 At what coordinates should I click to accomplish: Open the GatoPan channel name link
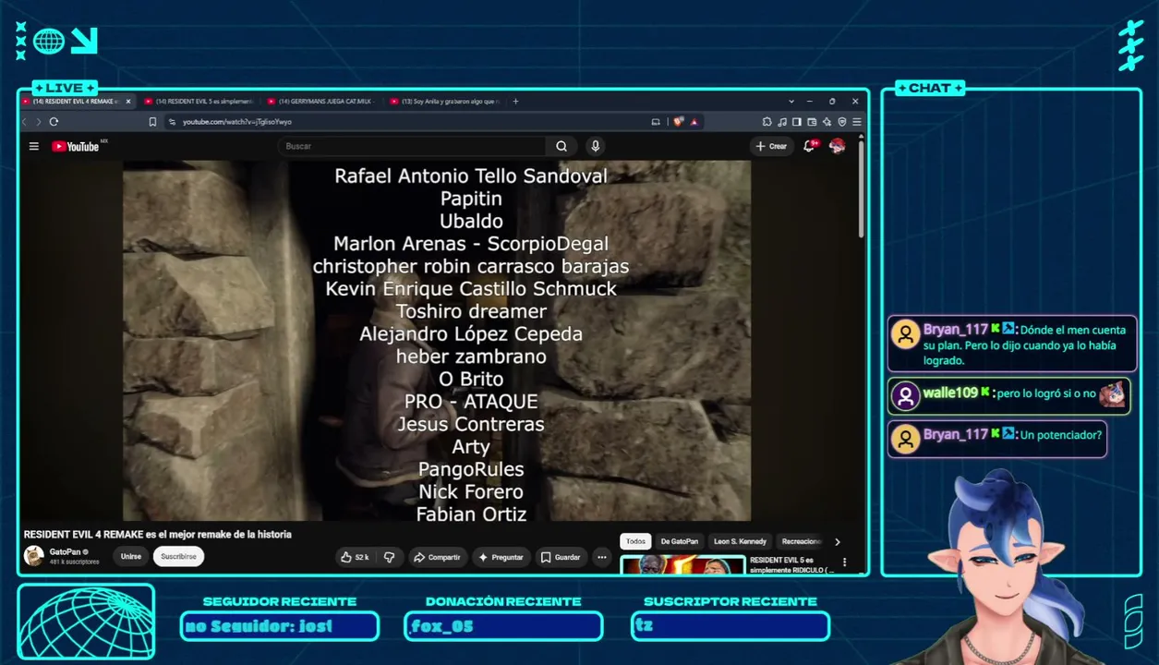tap(65, 551)
